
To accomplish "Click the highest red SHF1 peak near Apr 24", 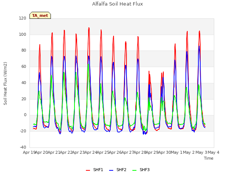I will tap(89, 28).
